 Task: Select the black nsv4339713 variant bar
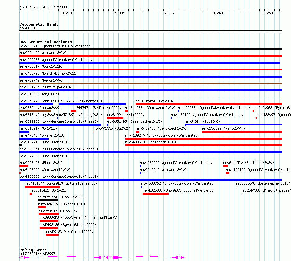[x=150, y=49]
